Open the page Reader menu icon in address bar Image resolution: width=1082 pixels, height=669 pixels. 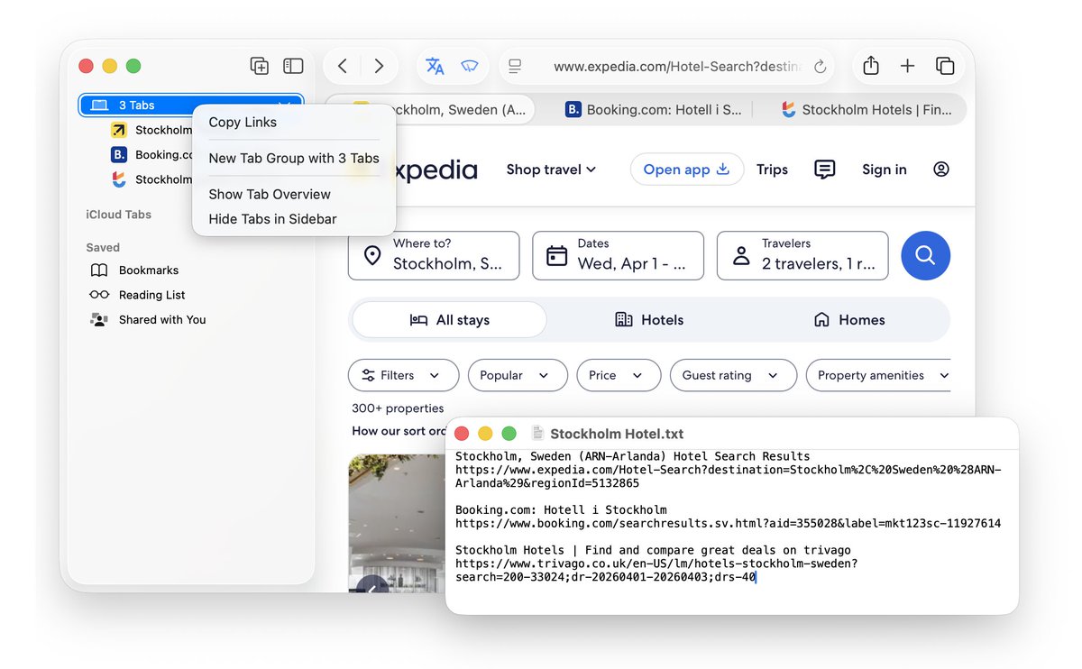coord(515,66)
